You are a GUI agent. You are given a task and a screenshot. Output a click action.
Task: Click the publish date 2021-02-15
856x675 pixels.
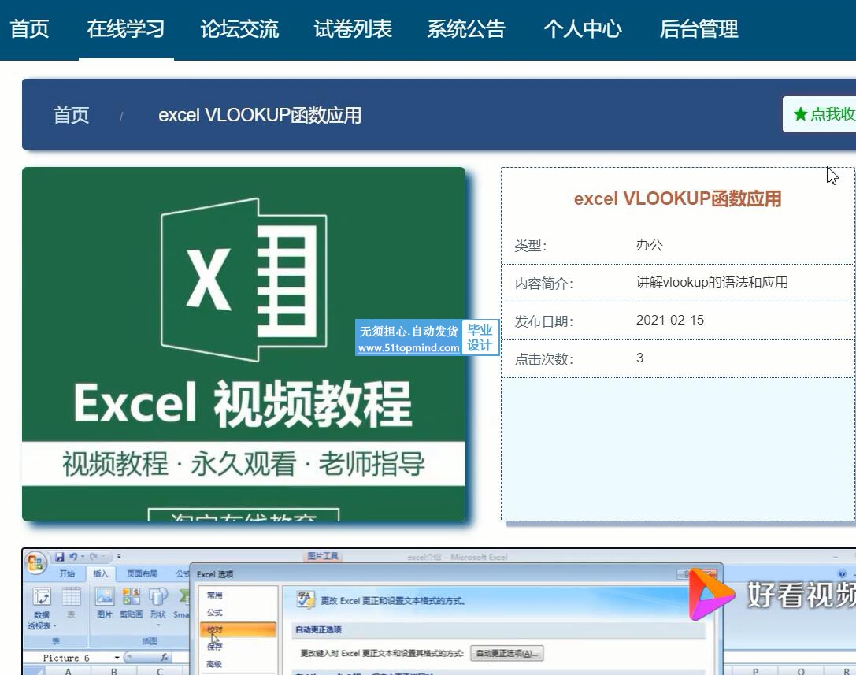(670, 320)
